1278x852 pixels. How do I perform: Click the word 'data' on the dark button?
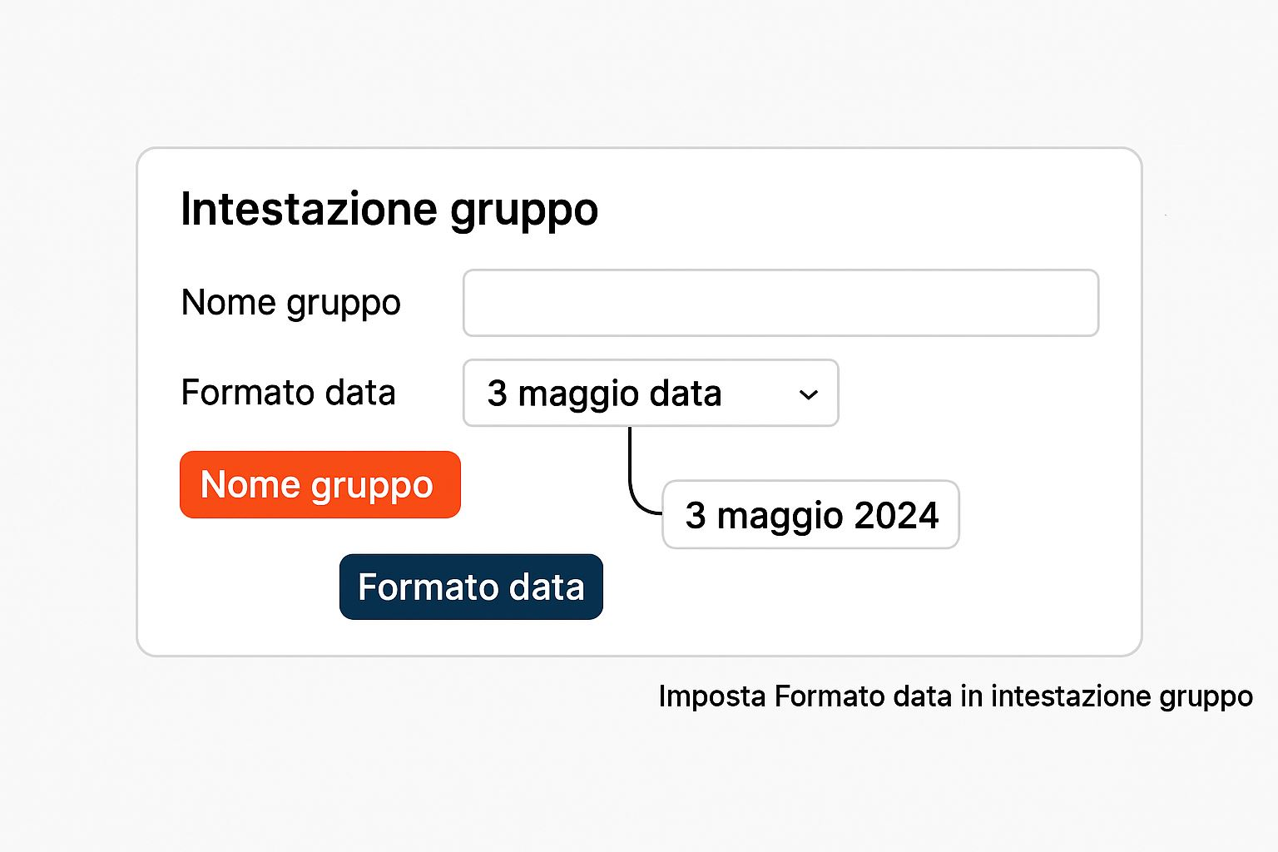click(x=547, y=587)
